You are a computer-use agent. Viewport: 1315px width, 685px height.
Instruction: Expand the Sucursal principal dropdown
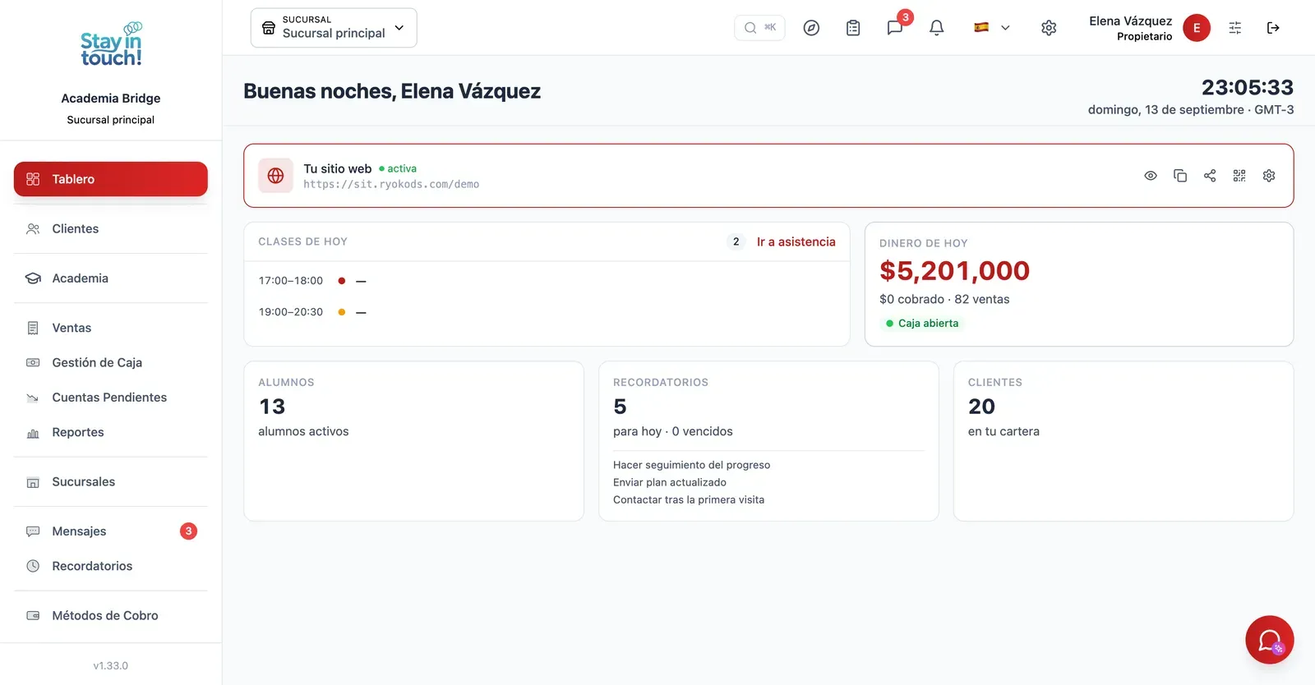pos(334,28)
